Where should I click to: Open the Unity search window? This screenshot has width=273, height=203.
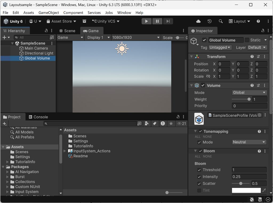tap(220, 21)
